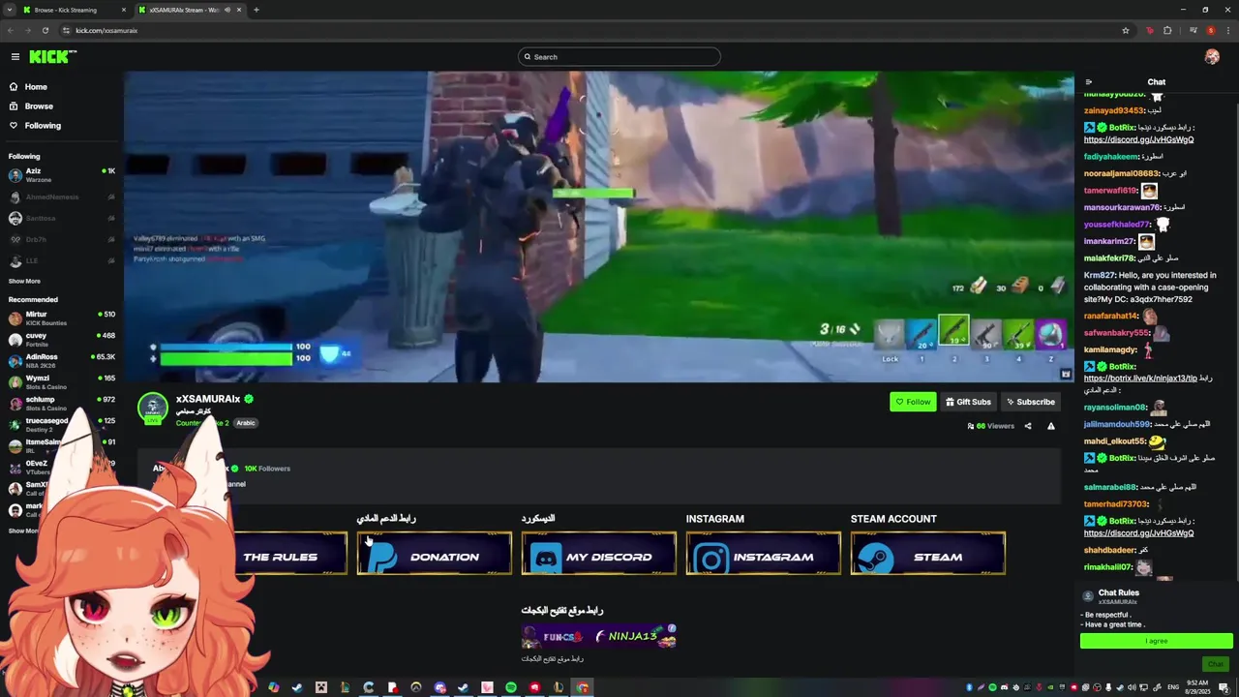Share the stream via share icon
The width and height of the screenshot is (1239, 697).
[x=1028, y=426]
